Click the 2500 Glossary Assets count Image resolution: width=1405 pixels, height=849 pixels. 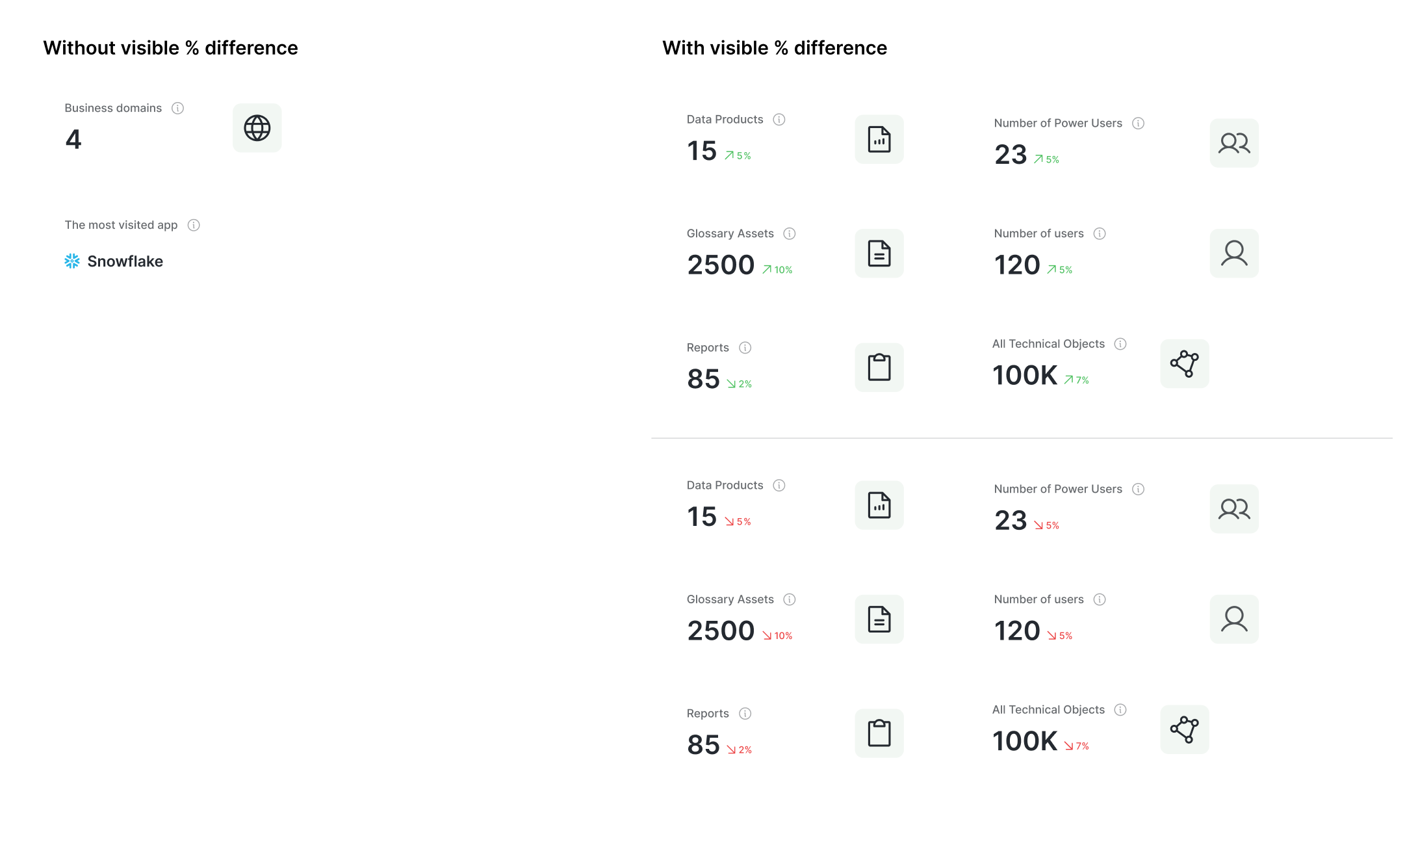coord(721,264)
